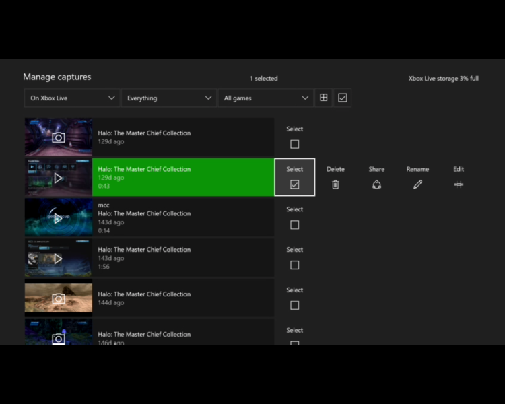The height and width of the screenshot is (404, 505).
Task: Select the mcc clip checkbox
Action: coord(294,225)
